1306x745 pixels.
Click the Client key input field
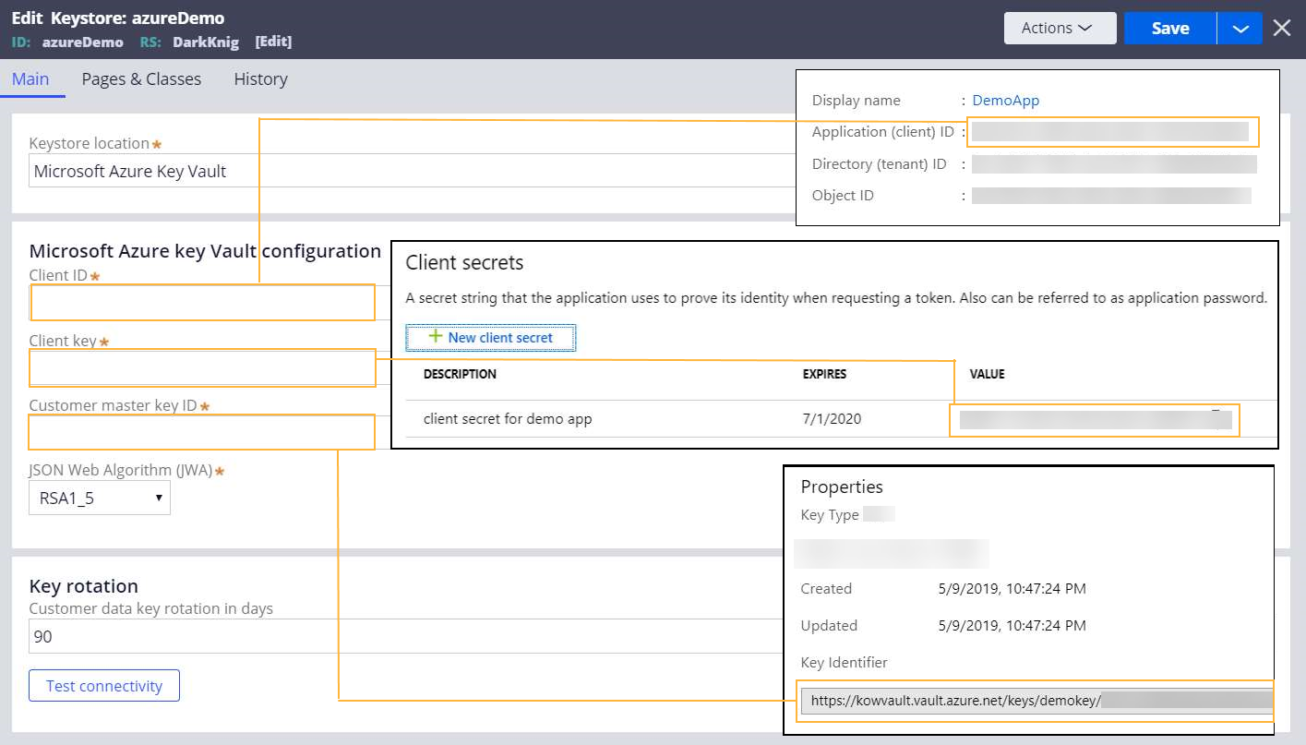[x=202, y=367]
